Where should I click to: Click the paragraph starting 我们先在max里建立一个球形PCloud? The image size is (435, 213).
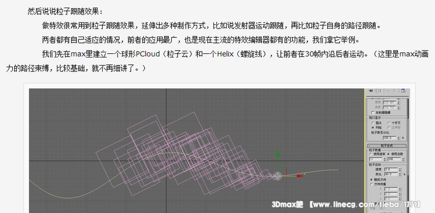point(217,61)
